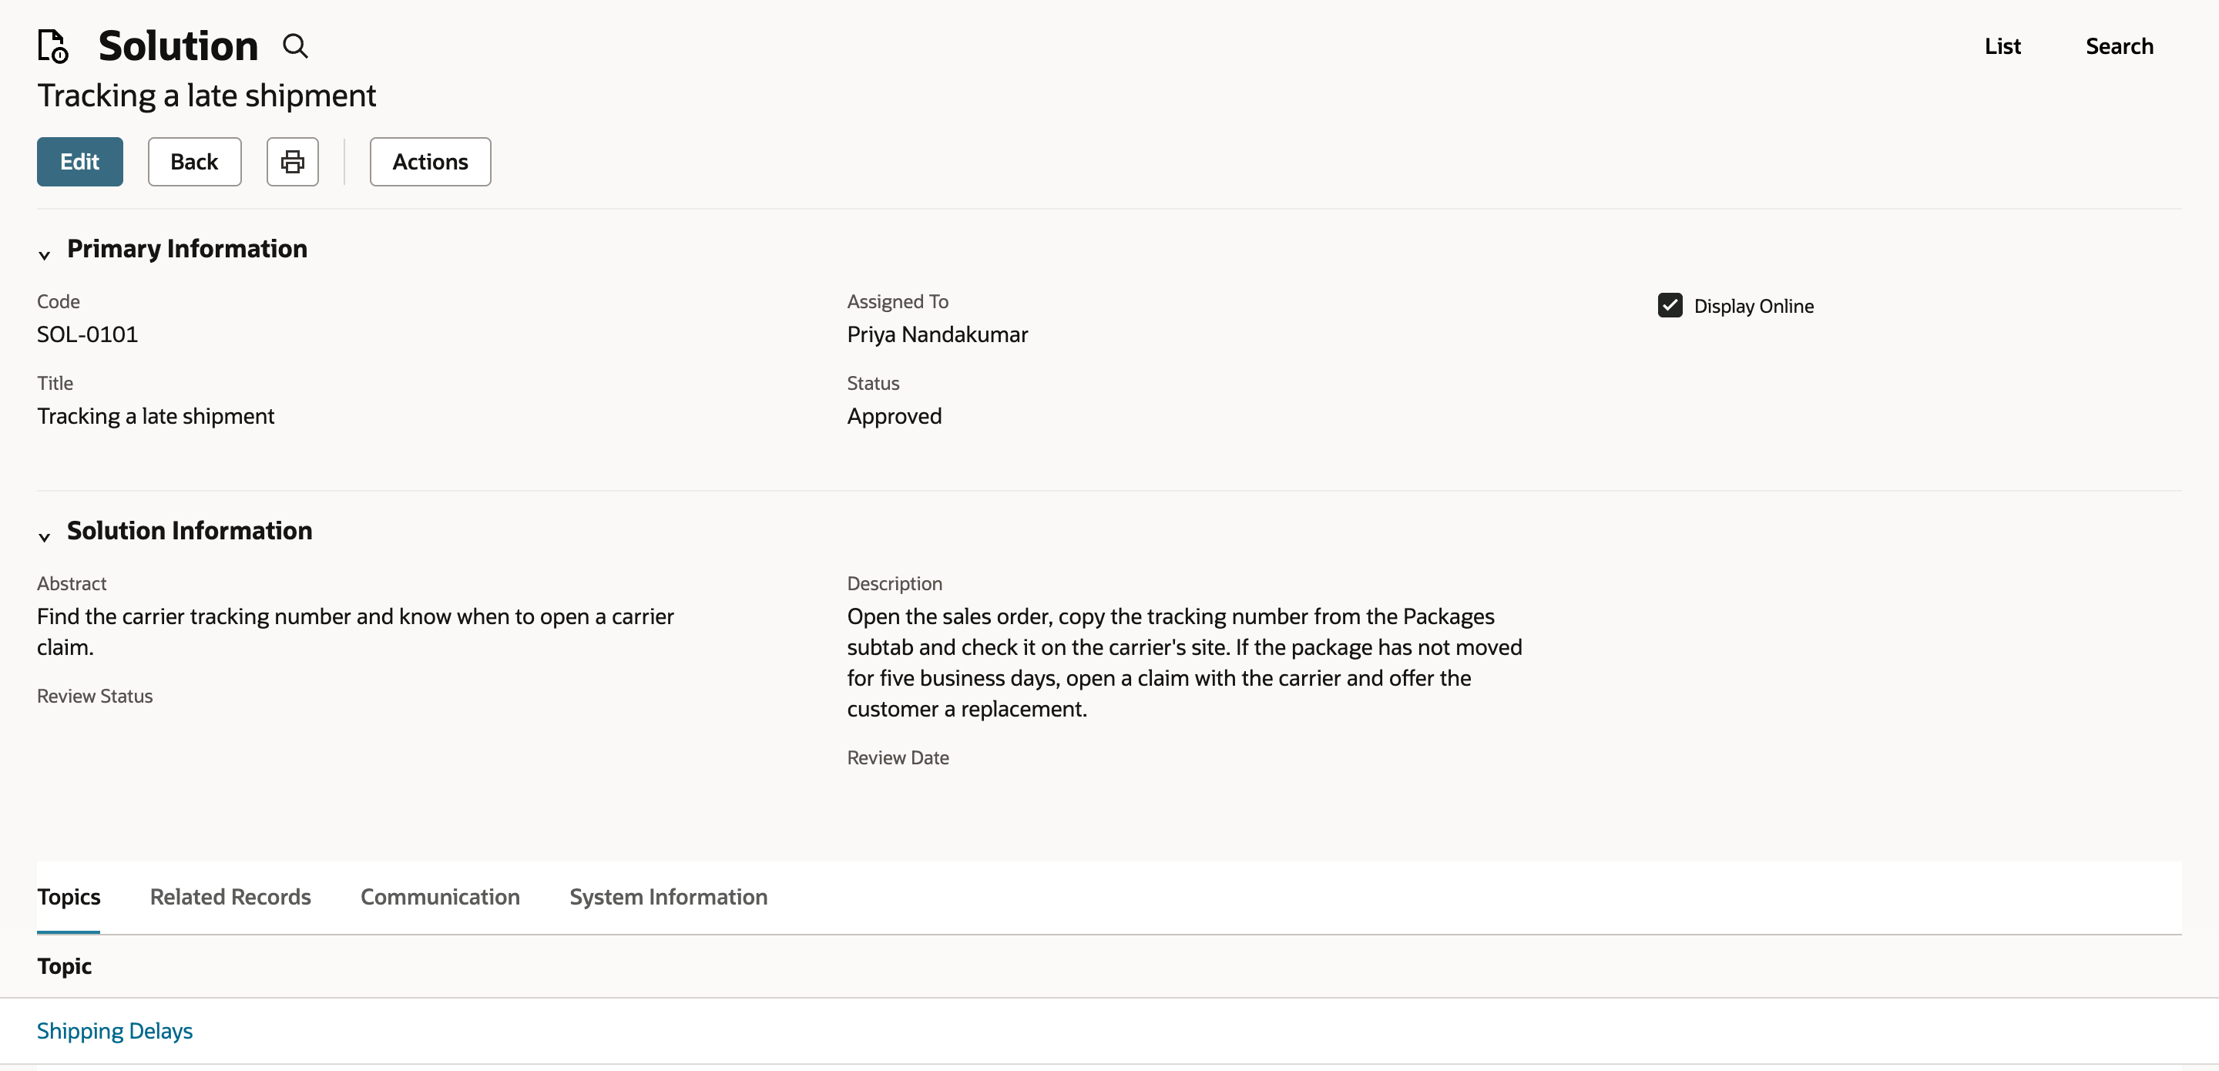Click the code value SOL-0101
The image size is (2219, 1071).
click(87, 334)
